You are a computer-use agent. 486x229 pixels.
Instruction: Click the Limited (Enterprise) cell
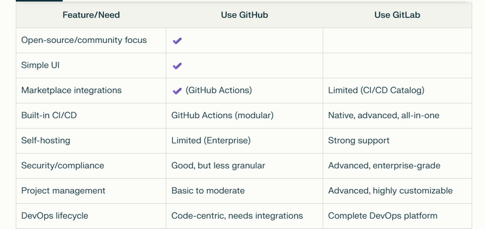(245, 141)
